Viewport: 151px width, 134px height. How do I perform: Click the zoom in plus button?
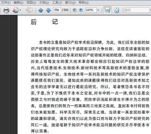click(81, 10)
